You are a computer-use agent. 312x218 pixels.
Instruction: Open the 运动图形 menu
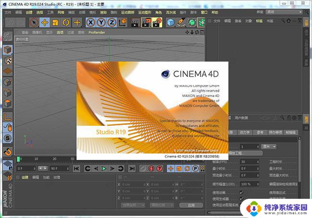click(x=144, y=12)
